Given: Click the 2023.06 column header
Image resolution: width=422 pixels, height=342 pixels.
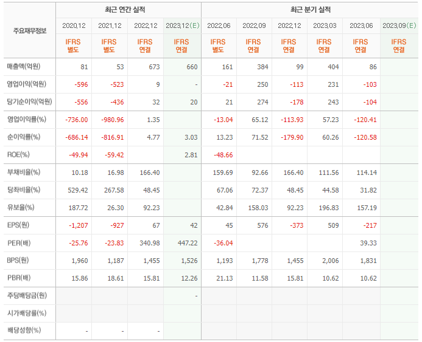Looking at the screenshot, I should (x=361, y=26).
